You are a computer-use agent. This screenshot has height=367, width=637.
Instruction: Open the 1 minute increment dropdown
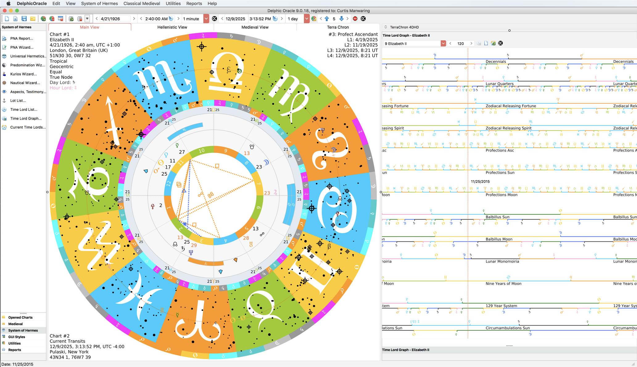(x=206, y=19)
